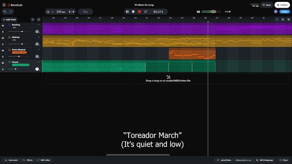
Task: Open the Backing track options menu
Action: [x=39, y=25]
